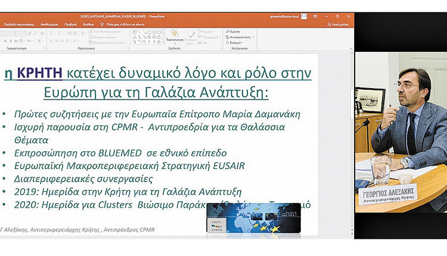Screen dimensions: 447x256
Task: Open the Τακτοποίηση arrange menu
Action: pyautogui.click(x=175, y=38)
